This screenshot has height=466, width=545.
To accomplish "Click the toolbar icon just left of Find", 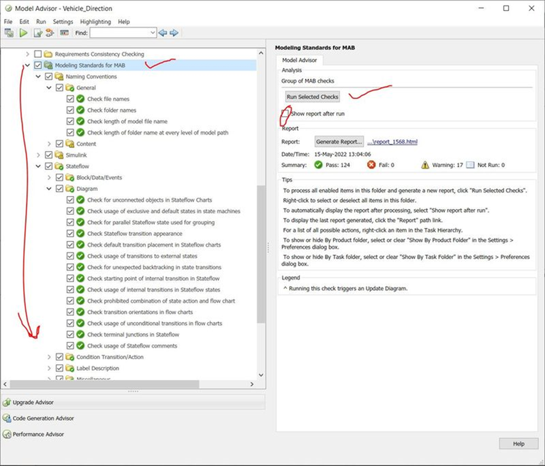I will (x=64, y=33).
